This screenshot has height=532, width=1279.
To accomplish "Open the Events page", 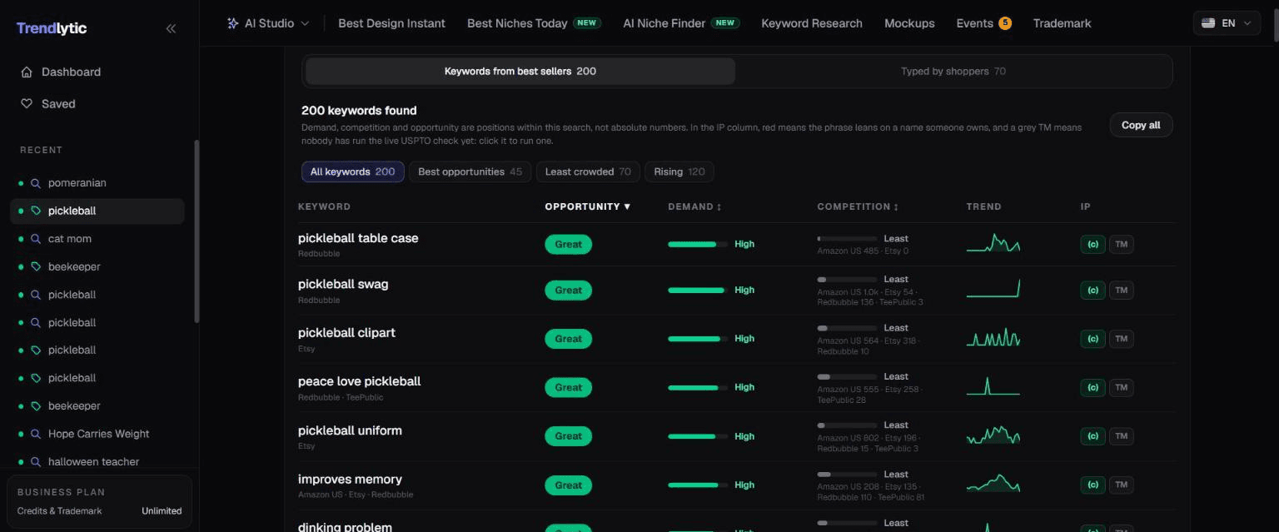I will (983, 23).
